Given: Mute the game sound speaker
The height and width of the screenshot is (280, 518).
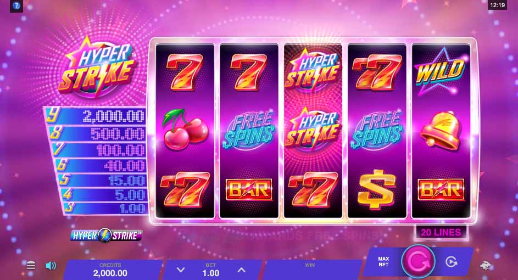Looking at the screenshot, I should click(x=51, y=266).
